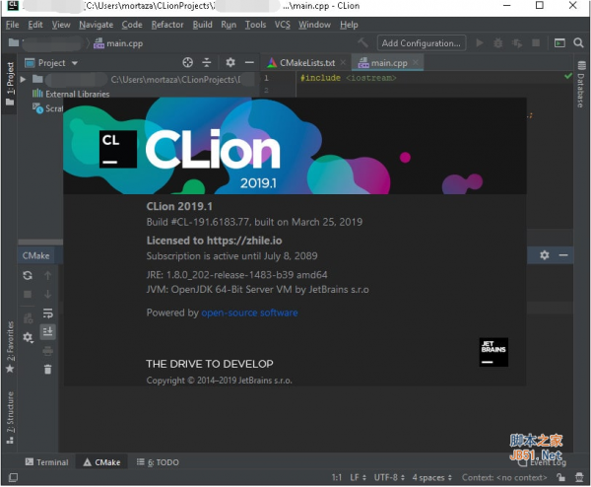Toggle the 7: Structure side tab
The height and width of the screenshot is (487, 591).
coord(10,417)
